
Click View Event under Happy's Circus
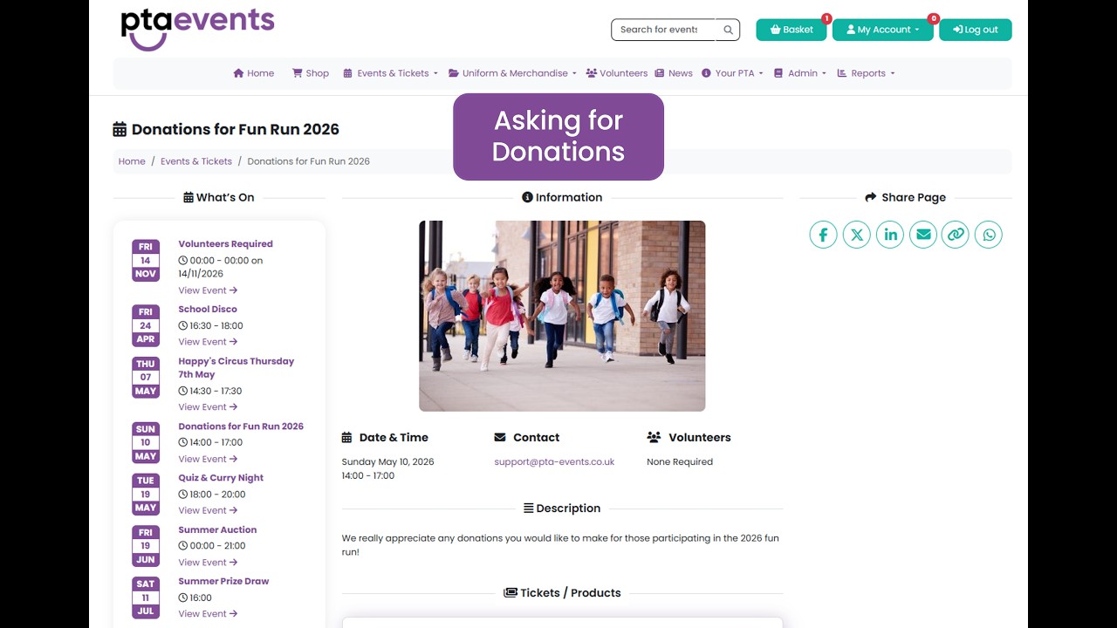pyautogui.click(x=208, y=407)
